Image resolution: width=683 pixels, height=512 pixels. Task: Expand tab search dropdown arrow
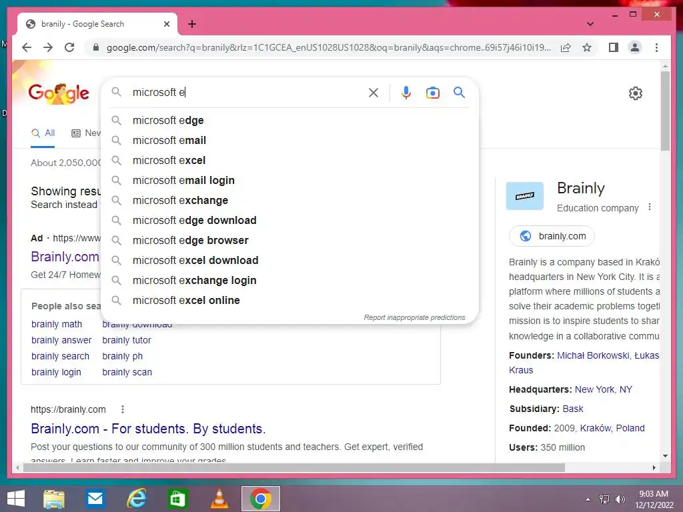590,24
